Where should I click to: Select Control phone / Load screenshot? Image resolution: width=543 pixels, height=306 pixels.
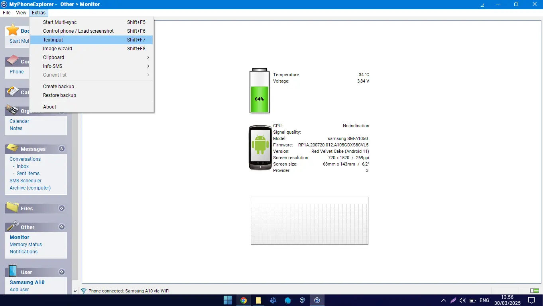91,31
